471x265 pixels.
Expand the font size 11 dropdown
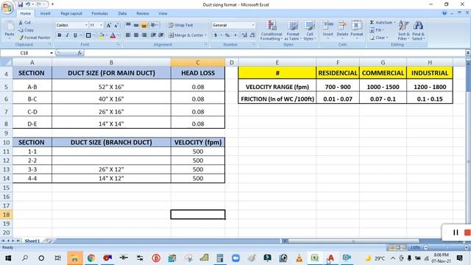(102, 25)
